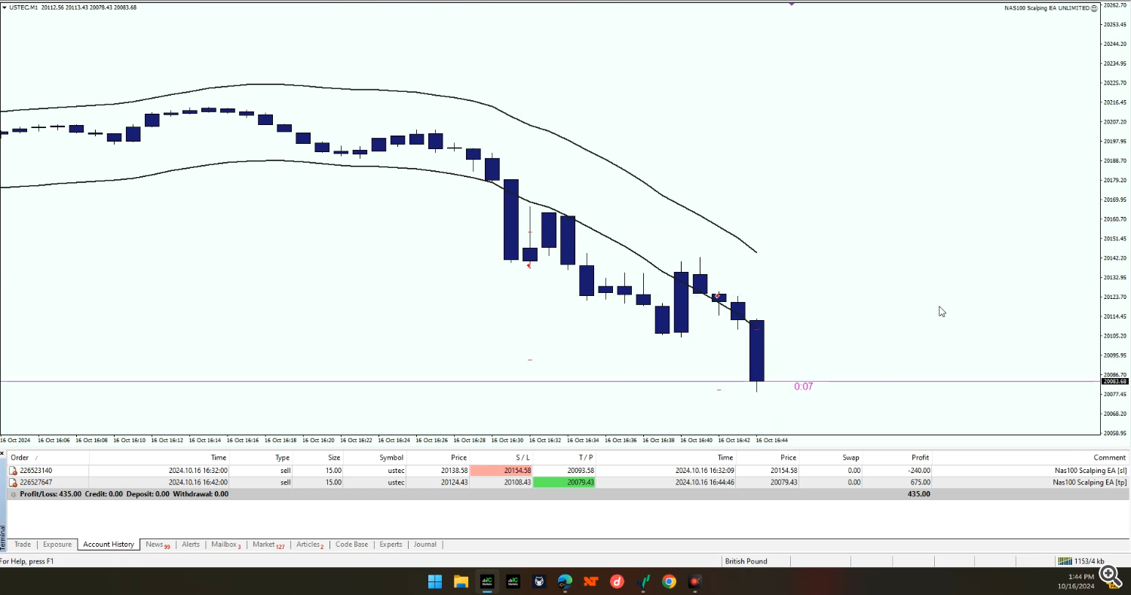This screenshot has height=595, width=1131.
Task: Select the Account History tab
Action: [109, 545]
